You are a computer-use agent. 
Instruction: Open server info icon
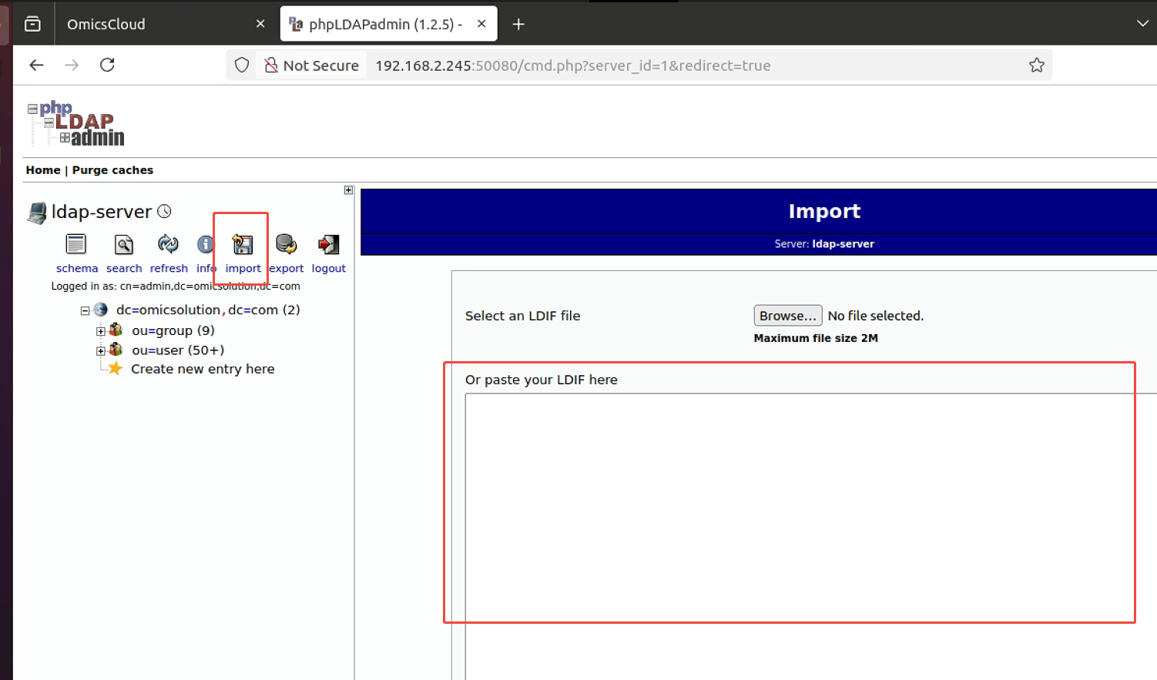tap(205, 245)
